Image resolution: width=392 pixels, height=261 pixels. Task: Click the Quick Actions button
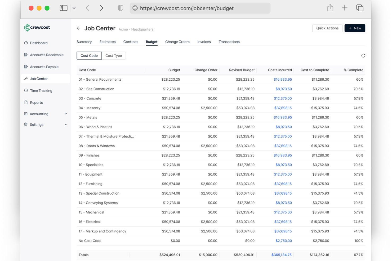coord(327,28)
